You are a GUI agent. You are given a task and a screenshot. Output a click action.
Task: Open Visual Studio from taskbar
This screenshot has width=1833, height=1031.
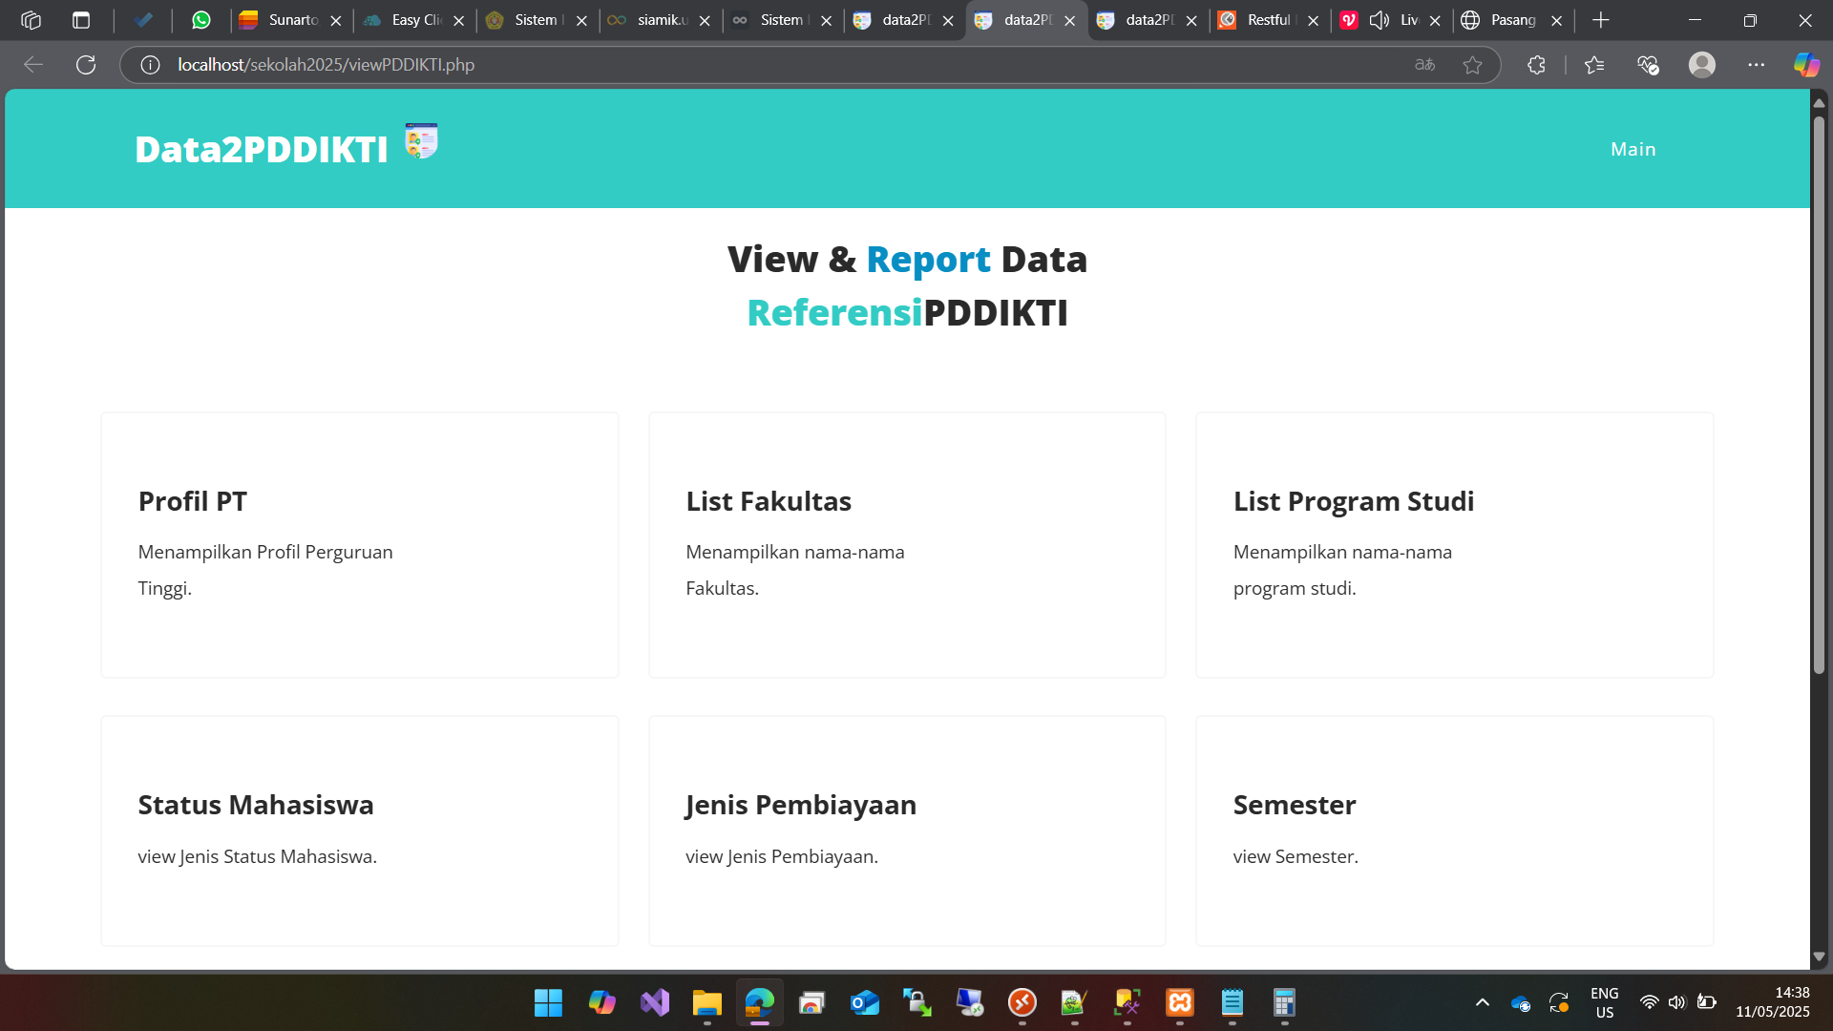(655, 1002)
